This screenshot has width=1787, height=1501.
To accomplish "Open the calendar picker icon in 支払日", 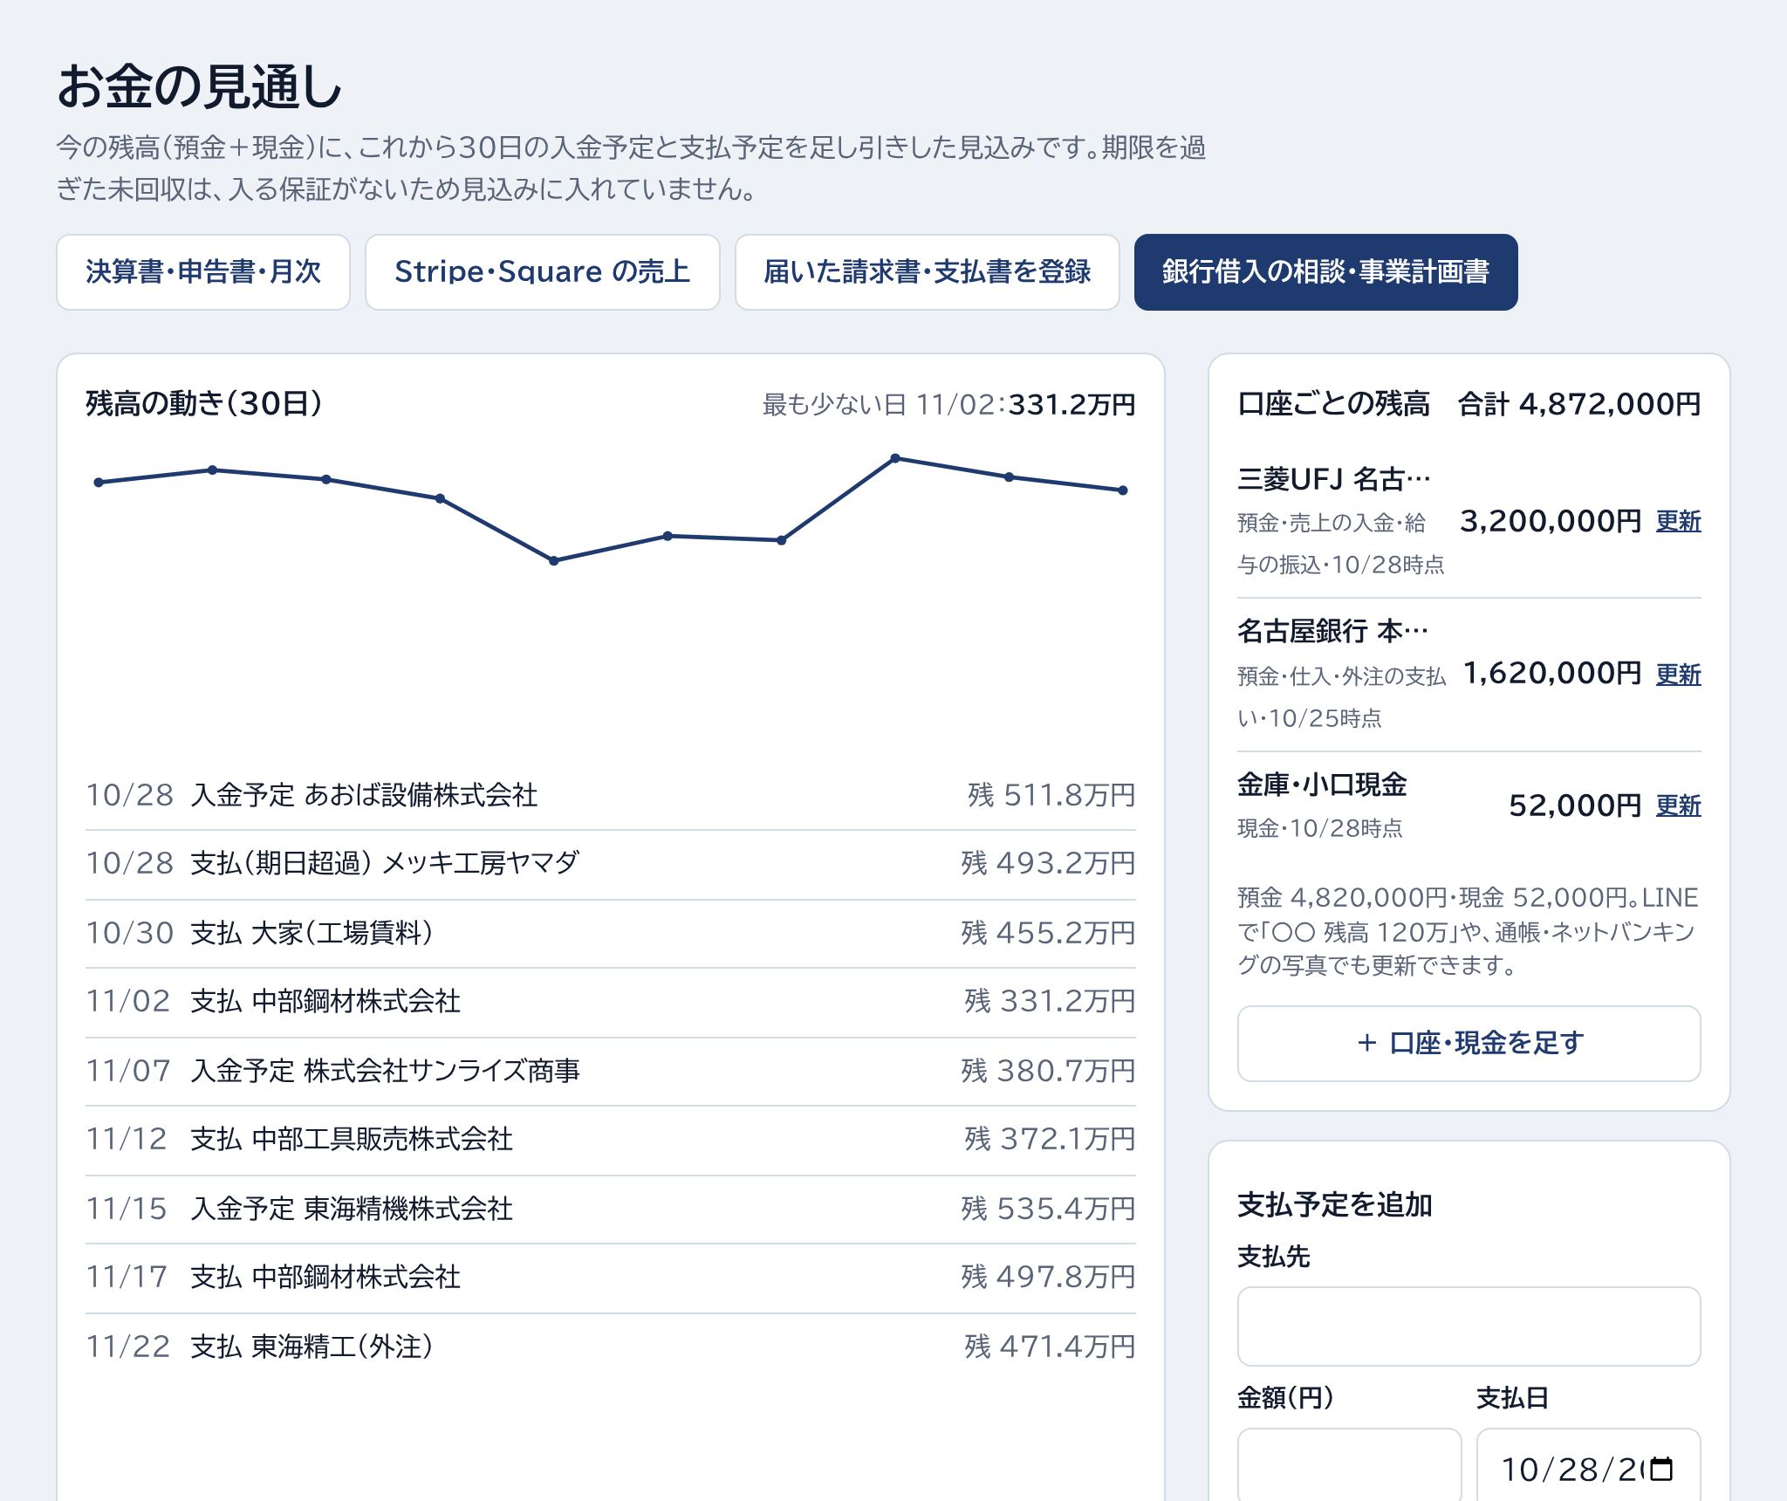I will pyautogui.click(x=1662, y=1470).
